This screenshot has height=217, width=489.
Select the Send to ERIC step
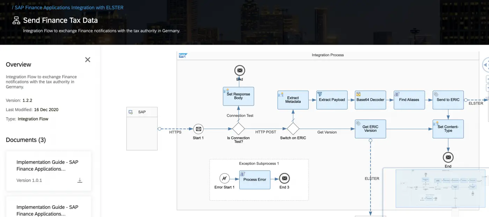pyautogui.click(x=448, y=100)
